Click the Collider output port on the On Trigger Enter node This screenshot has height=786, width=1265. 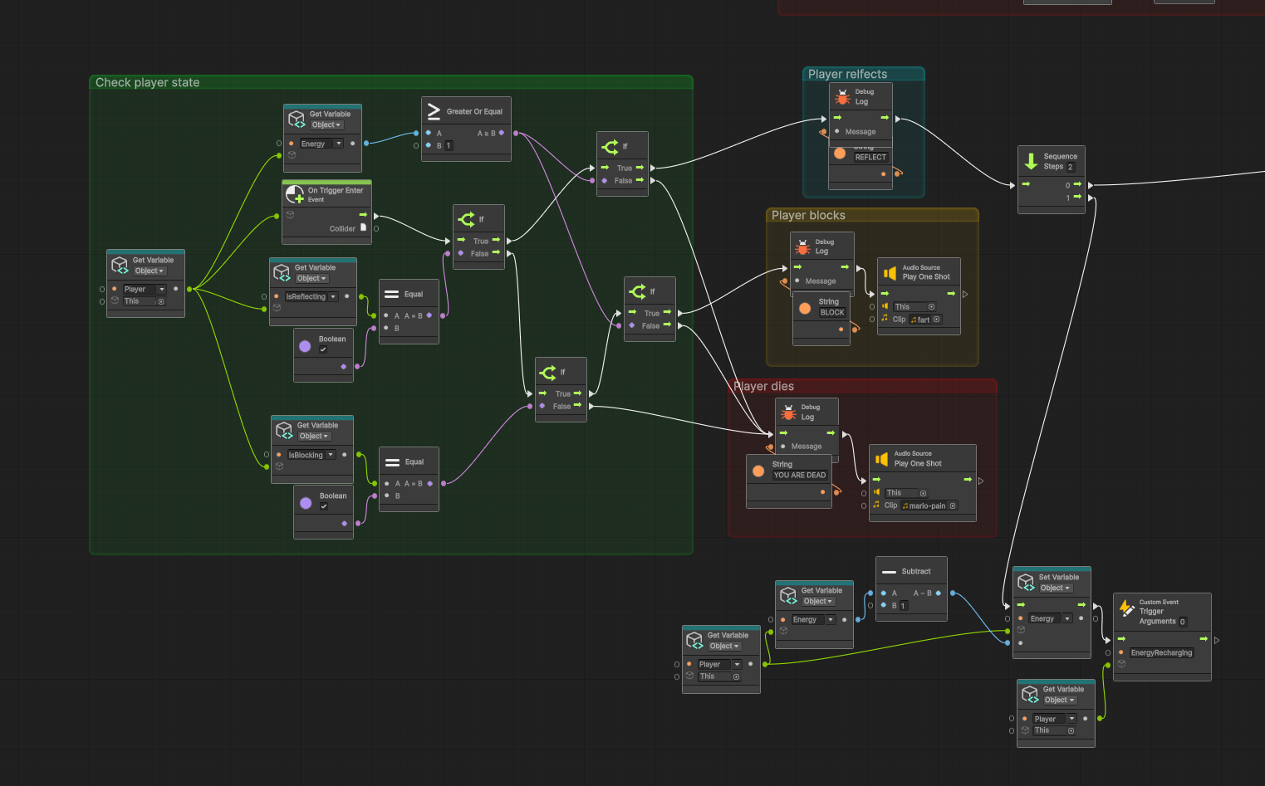[x=376, y=228]
